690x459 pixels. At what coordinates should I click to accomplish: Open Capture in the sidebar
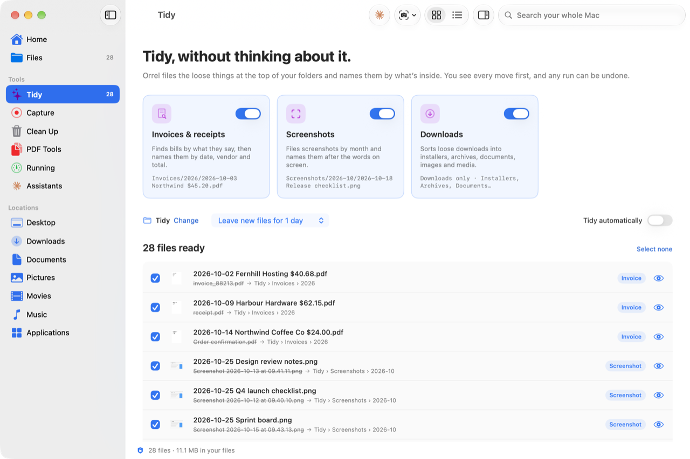pyautogui.click(x=63, y=112)
